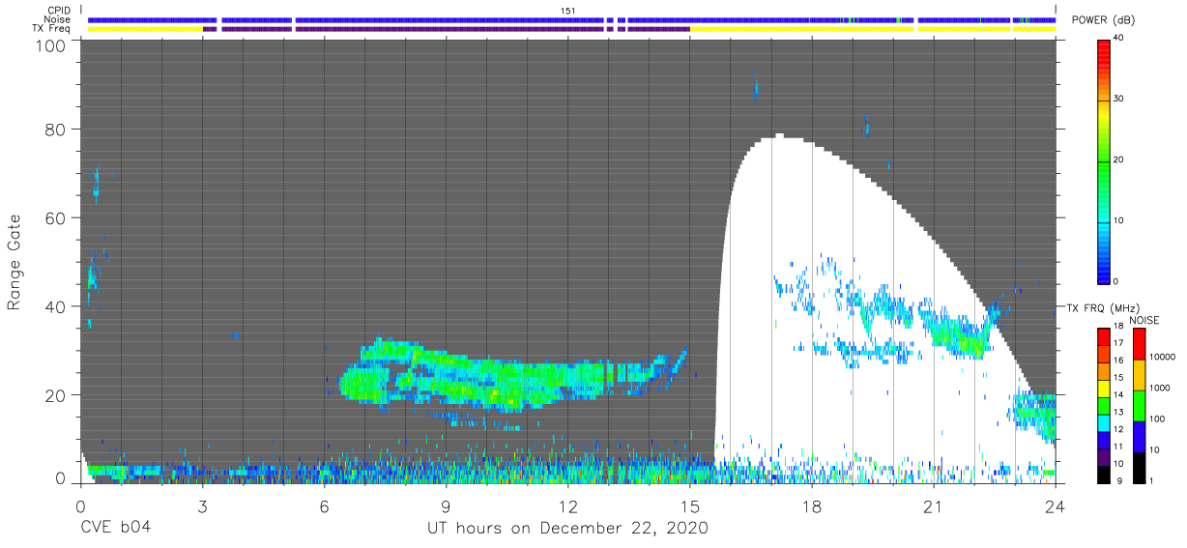Image resolution: width=1187 pixels, height=548 pixels.
Task: Click the echo cluster near 24 UT, gate 16
Action: [1034, 416]
